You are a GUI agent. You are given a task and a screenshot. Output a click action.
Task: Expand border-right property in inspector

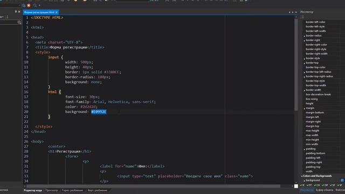304,40
